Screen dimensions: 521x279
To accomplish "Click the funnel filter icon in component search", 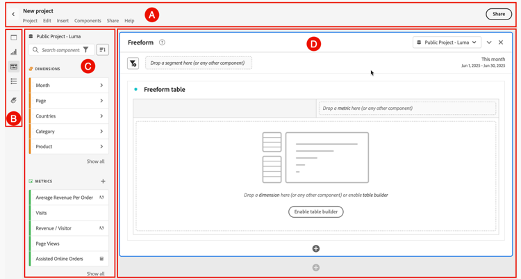I will tap(85, 49).
